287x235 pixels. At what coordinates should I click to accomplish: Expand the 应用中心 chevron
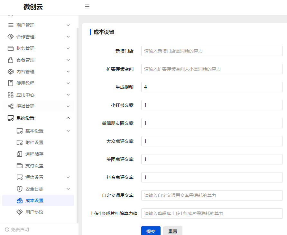click(68, 95)
